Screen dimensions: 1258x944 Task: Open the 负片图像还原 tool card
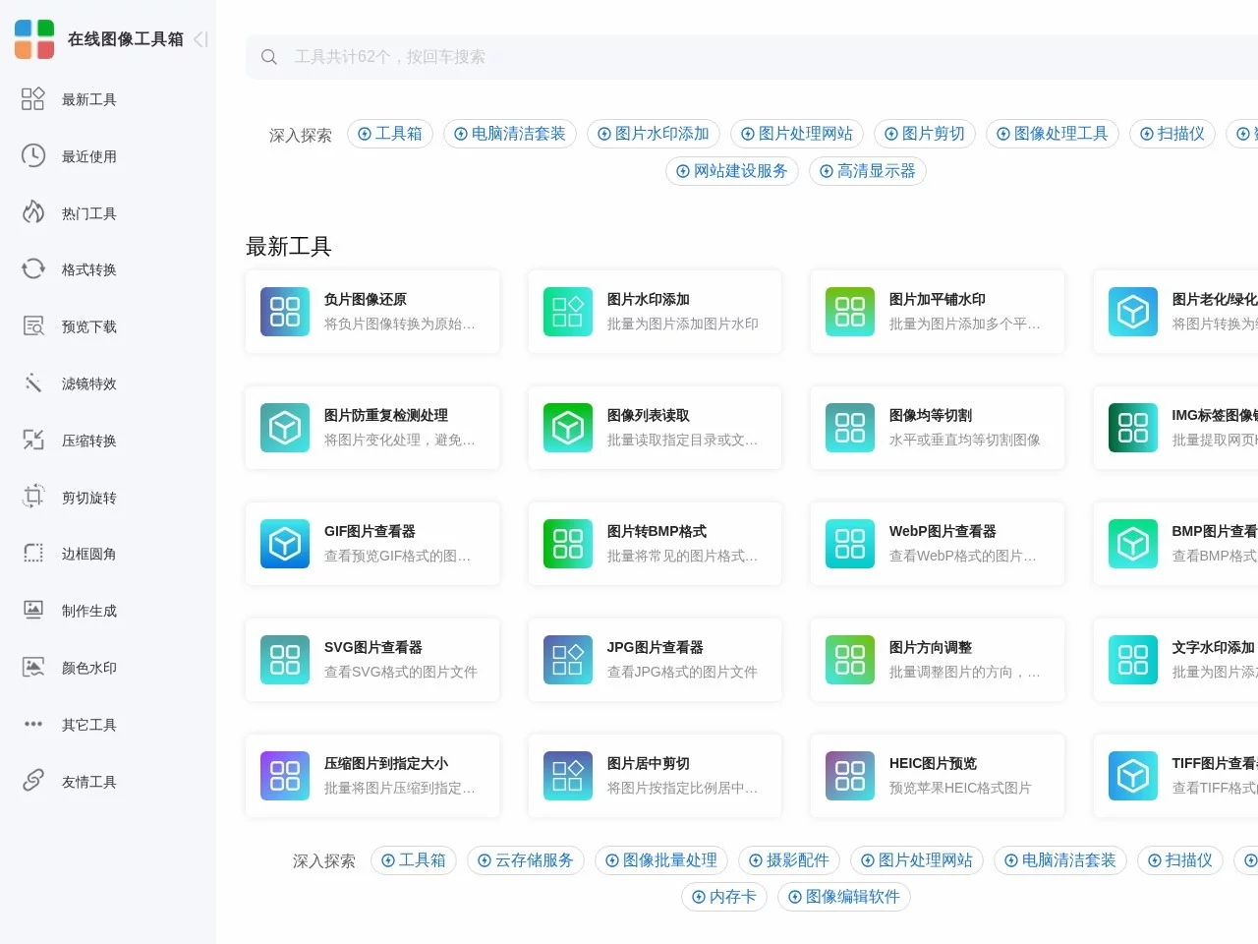[x=372, y=311]
